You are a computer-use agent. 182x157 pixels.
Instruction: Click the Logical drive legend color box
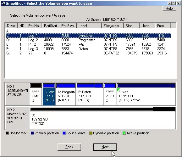click(64, 133)
